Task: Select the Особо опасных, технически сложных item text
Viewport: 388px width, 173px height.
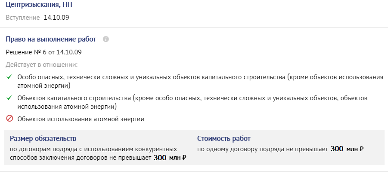Action: point(200,81)
